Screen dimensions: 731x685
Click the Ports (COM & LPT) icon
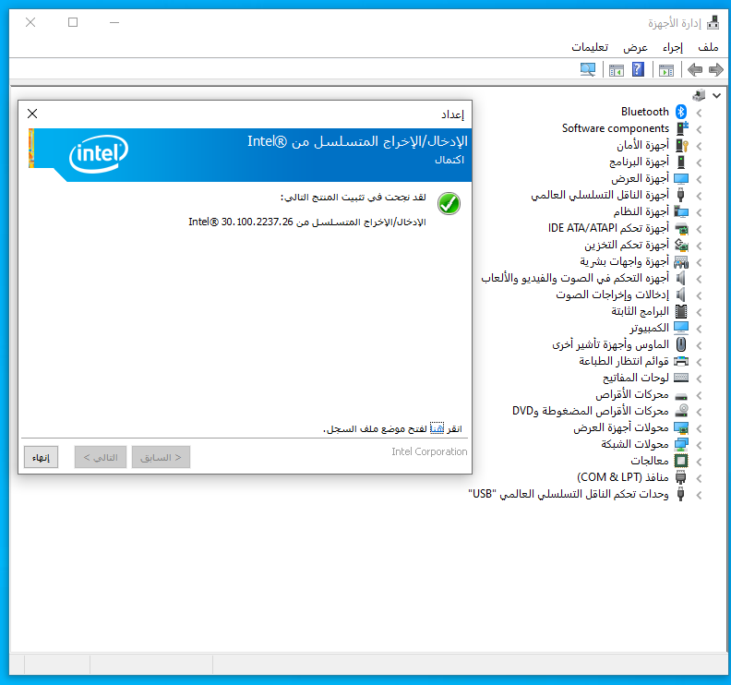pyautogui.click(x=681, y=477)
